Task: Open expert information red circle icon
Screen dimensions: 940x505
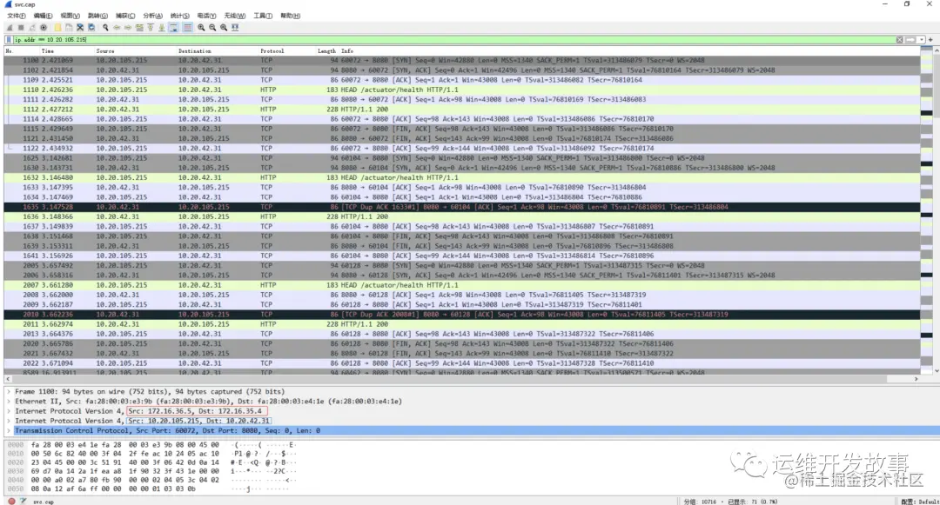Action: [11, 501]
